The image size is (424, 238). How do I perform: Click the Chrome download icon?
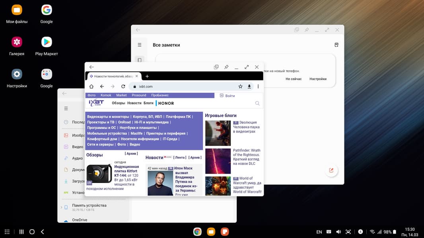[x=249, y=86]
